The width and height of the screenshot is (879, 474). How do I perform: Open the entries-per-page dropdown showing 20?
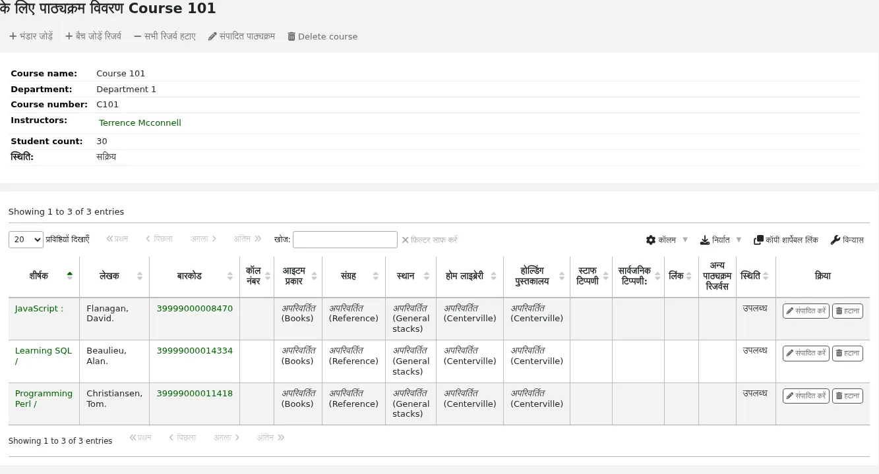(x=26, y=240)
